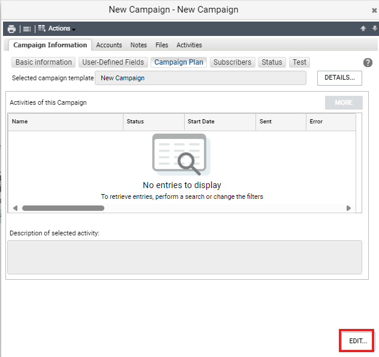Switch to the Accounts tab
Image resolution: width=379 pixels, height=357 pixels.
point(109,45)
